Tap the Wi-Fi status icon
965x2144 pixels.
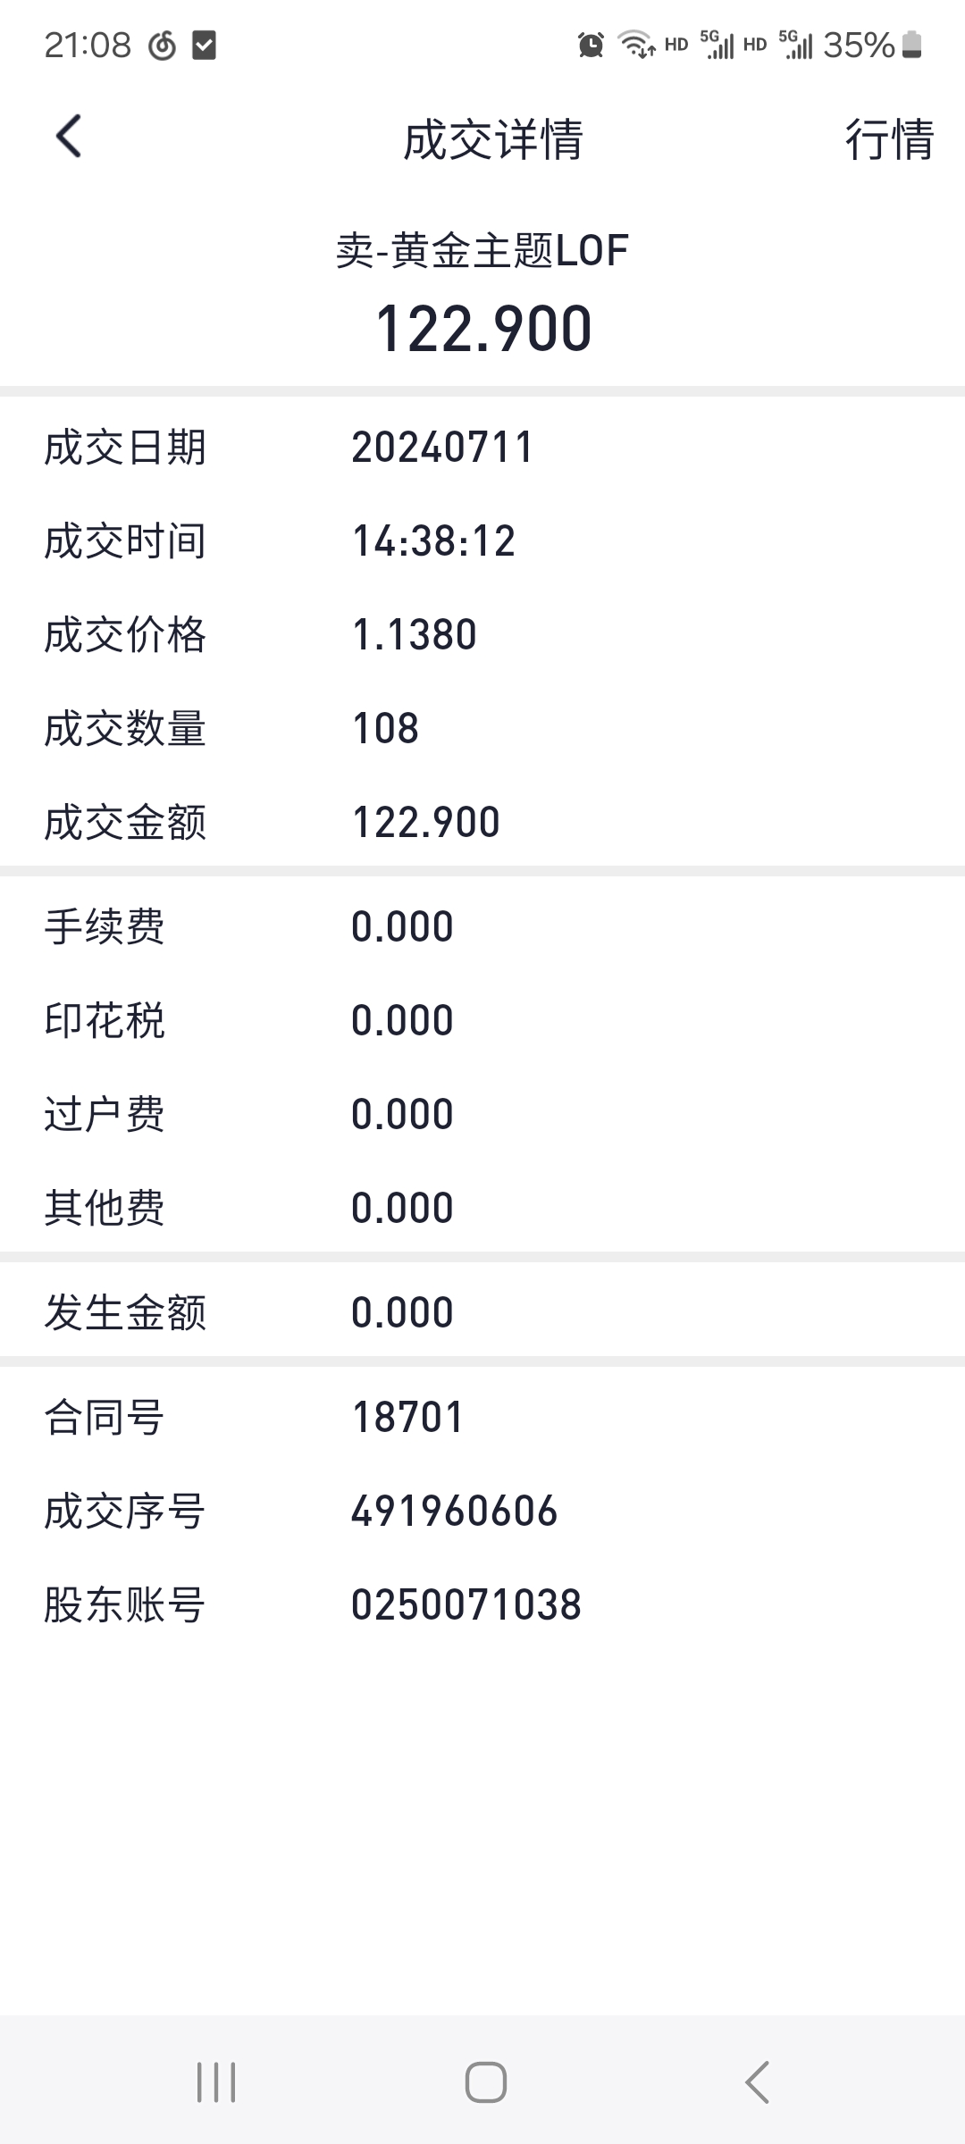click(x=636, y=44)
